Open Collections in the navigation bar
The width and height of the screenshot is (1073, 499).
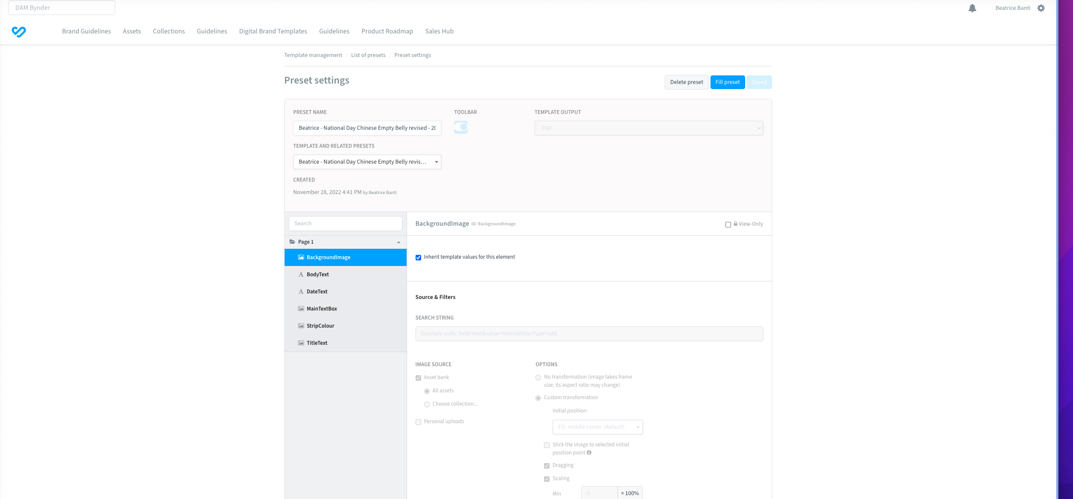point(169,31)
